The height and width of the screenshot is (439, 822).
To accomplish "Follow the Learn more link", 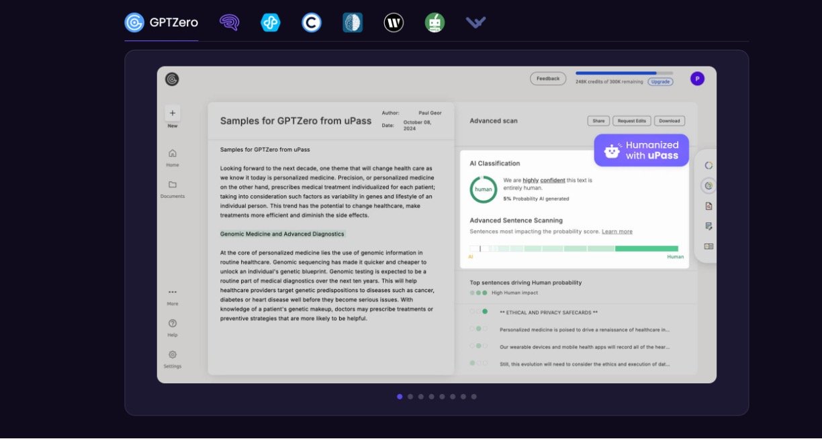I will [616, 232].
